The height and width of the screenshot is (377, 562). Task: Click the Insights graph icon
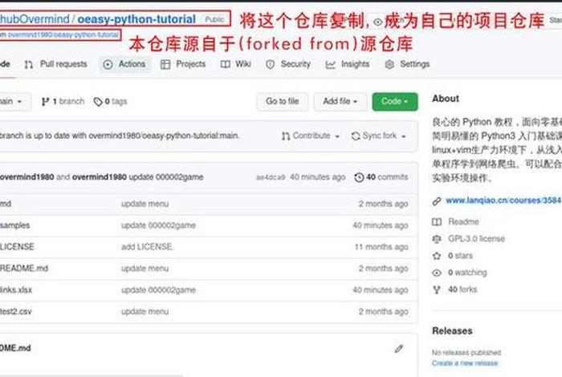[x=330, y=64]
